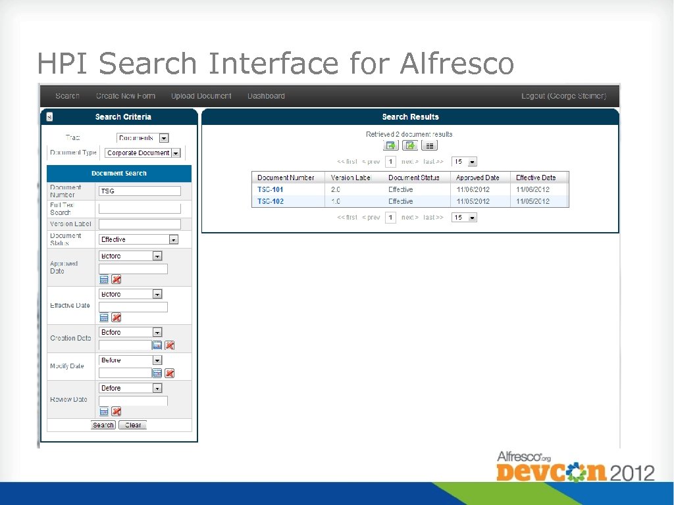Click the Search button below criteria
The height and width of the screenshot is (505, 674).
click(x=103, y=425)
